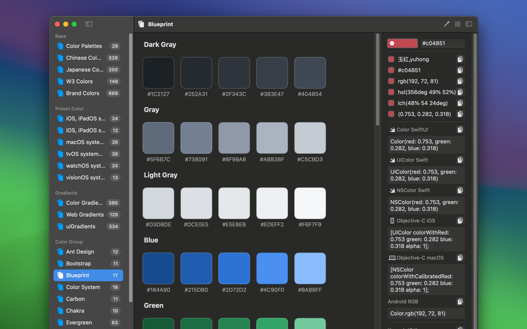Pick a color with the eyedropper tool
The width and height of the screenshot is (527, 329).
point(447,24)
